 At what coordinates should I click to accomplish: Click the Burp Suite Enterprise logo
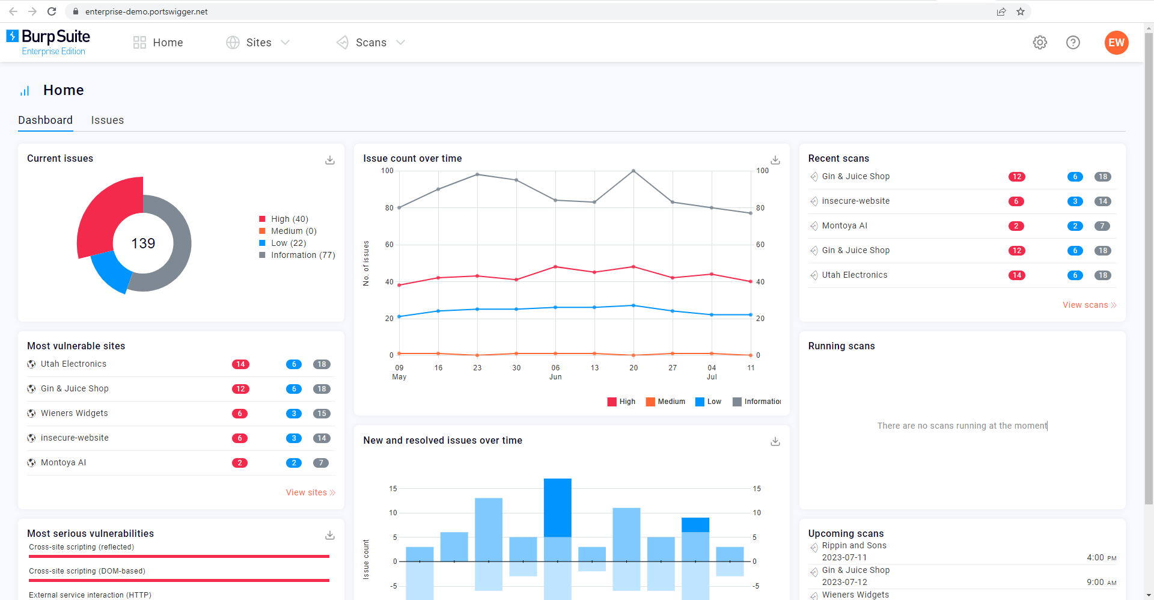[49, 42]
